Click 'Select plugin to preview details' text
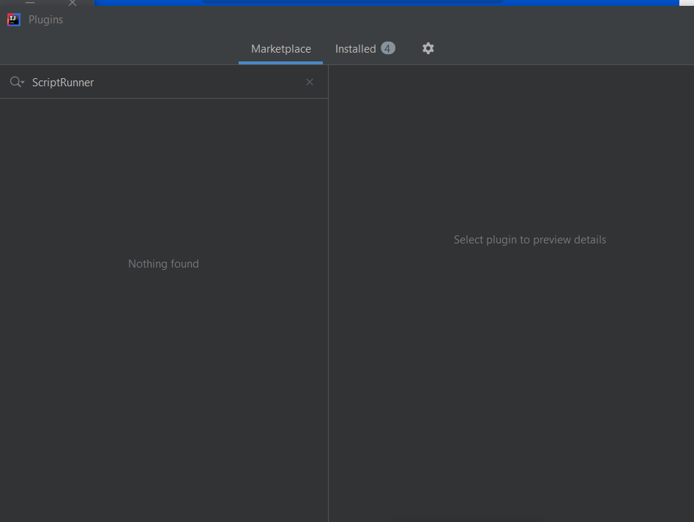The image size is (694, 522). [x=530, y=240]
